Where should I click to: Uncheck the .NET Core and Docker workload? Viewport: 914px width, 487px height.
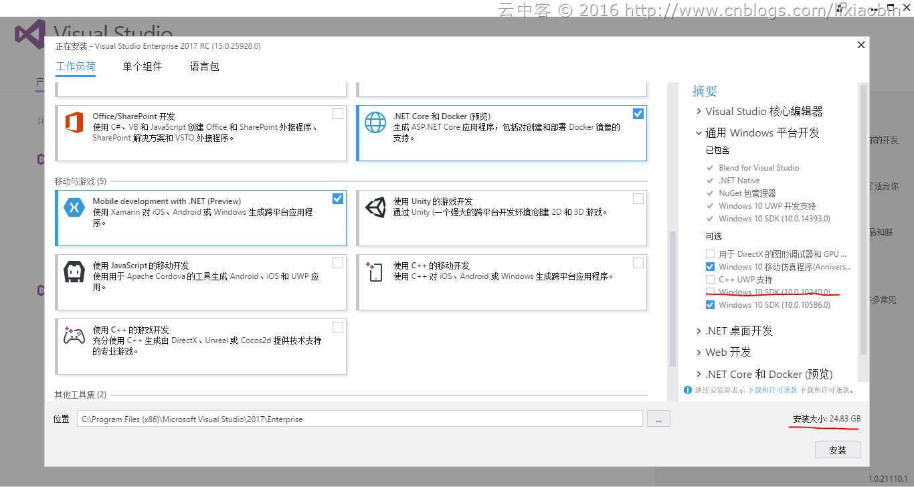tap(638, 114)
